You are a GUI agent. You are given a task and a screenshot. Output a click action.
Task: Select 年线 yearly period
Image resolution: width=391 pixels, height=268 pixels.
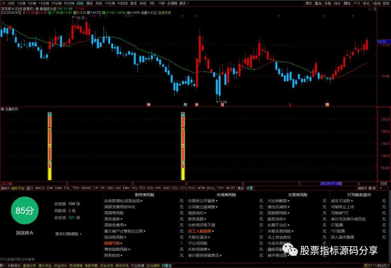(143, 3)
